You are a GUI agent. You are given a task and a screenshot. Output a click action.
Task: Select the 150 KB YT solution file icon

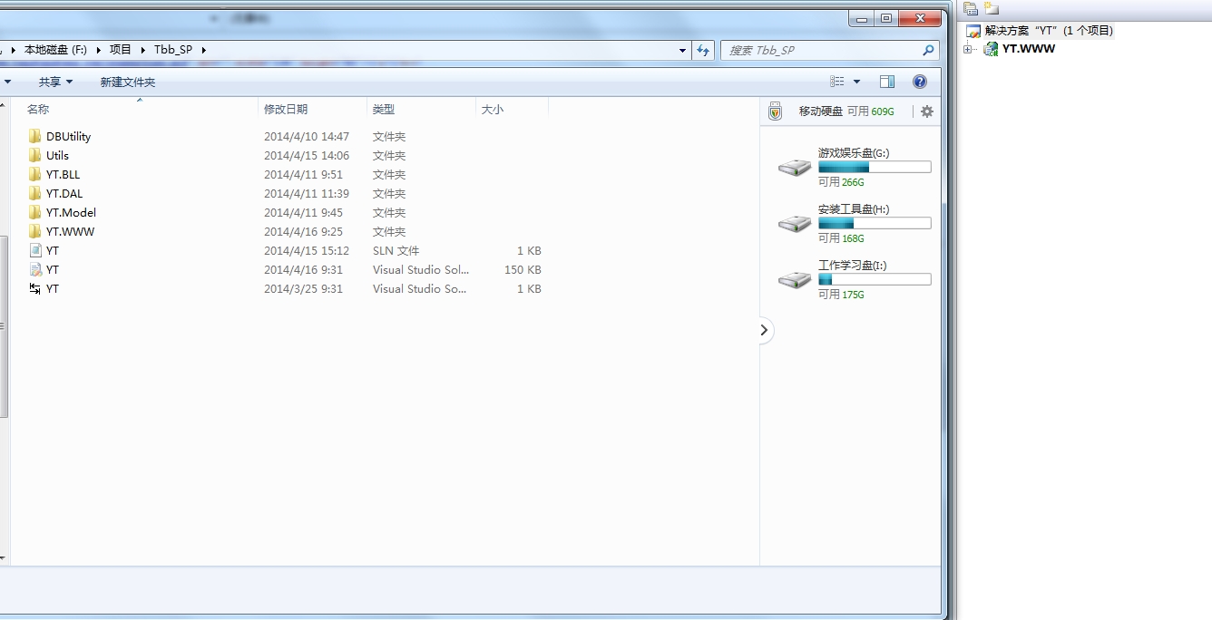click(35, 269)
